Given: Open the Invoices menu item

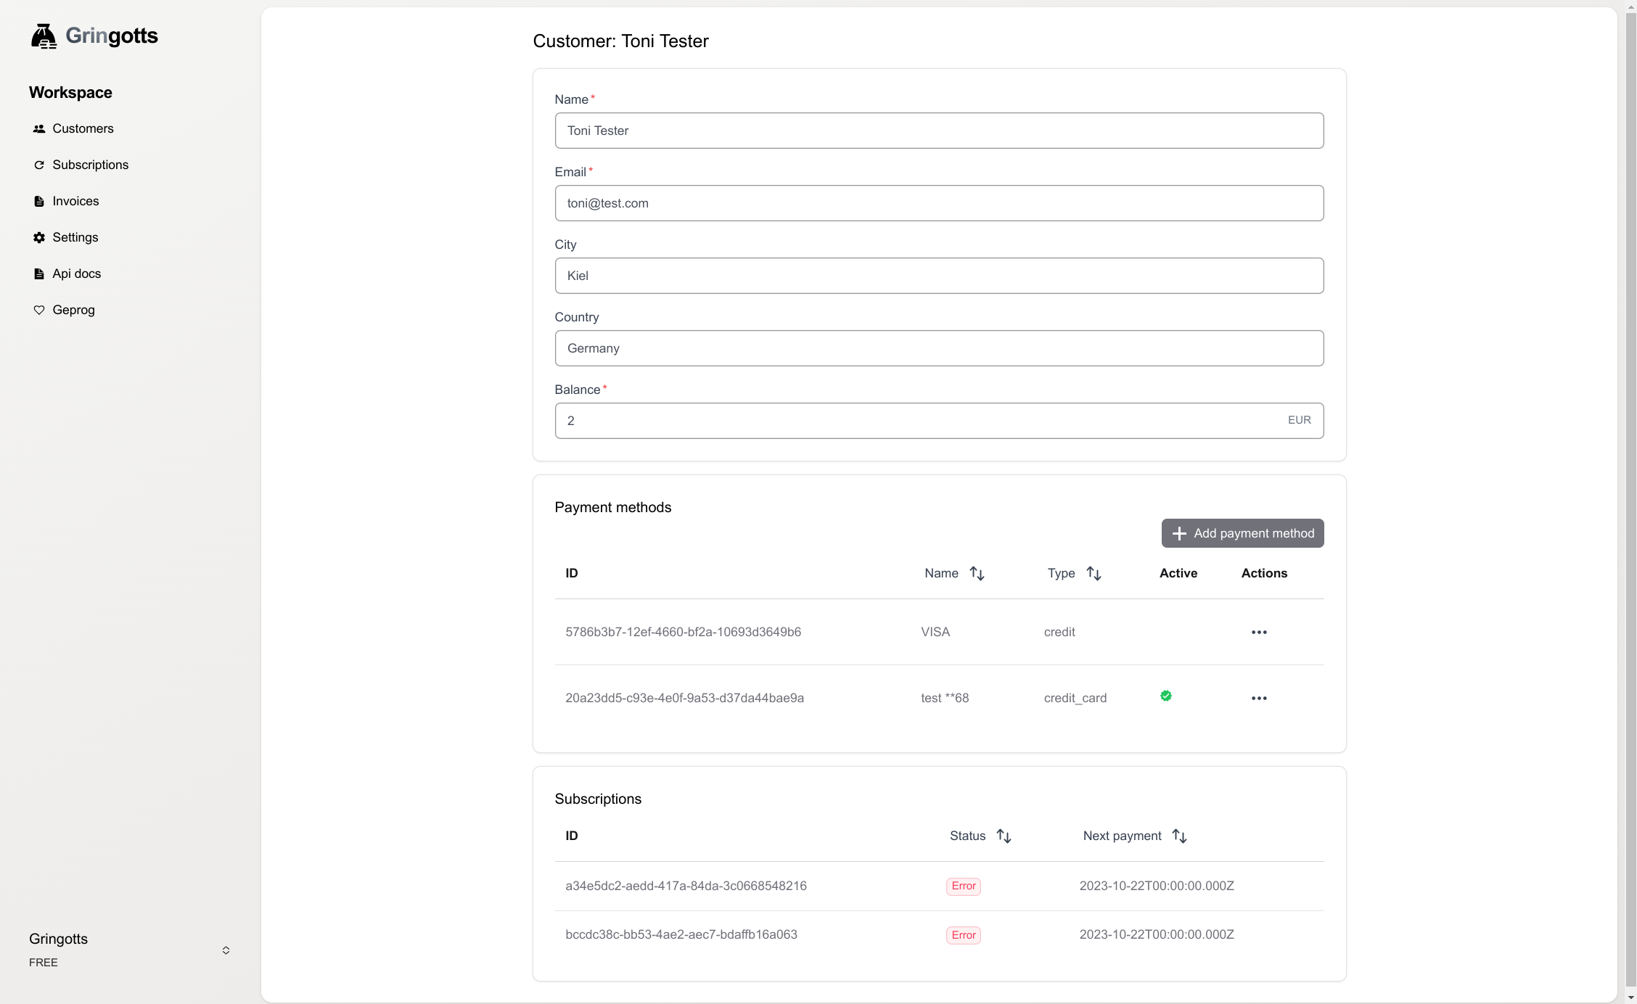Looking at the screenshot, I should [x=75, y=201].
